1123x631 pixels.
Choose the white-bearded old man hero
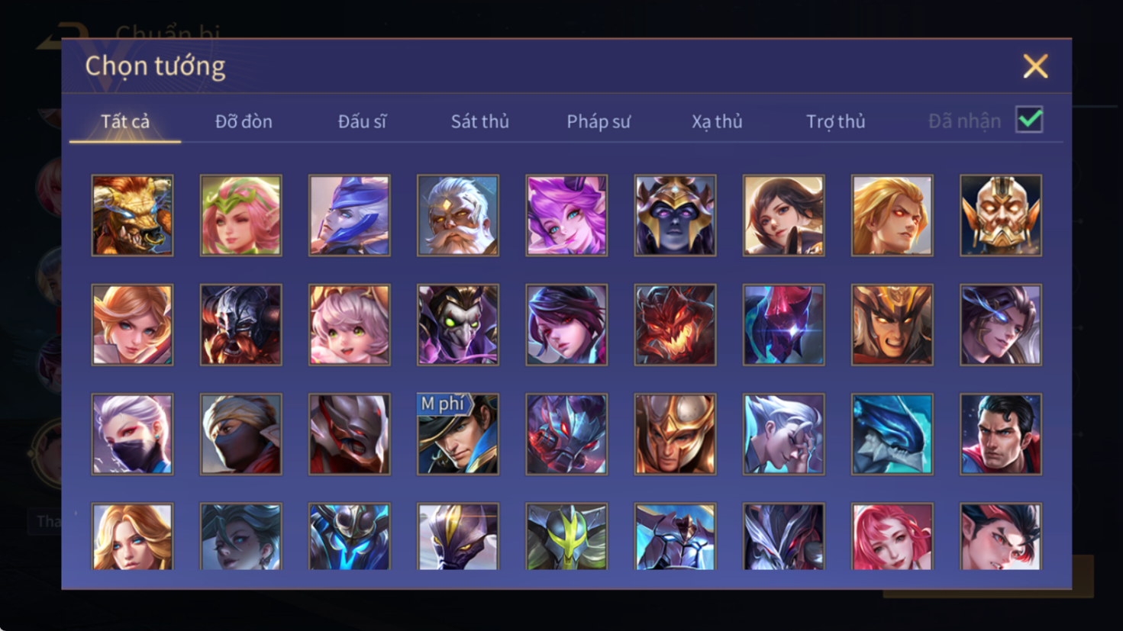[458, 215]
